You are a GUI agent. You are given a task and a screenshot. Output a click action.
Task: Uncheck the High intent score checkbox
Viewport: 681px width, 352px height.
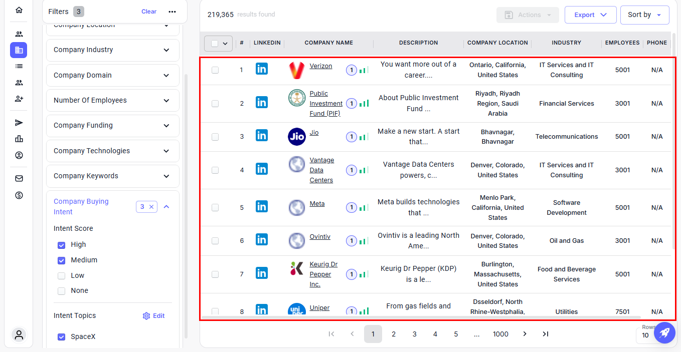[62, 245]
